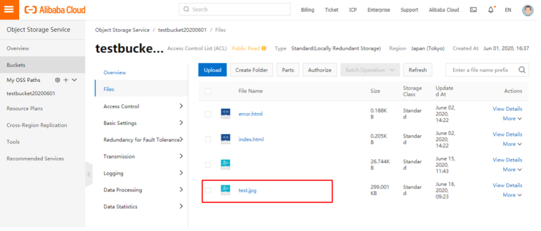541x231 pixels.
Task: Collapse My OSS Paths chevron
Action: pyautogui.click(x=74, y=80)
